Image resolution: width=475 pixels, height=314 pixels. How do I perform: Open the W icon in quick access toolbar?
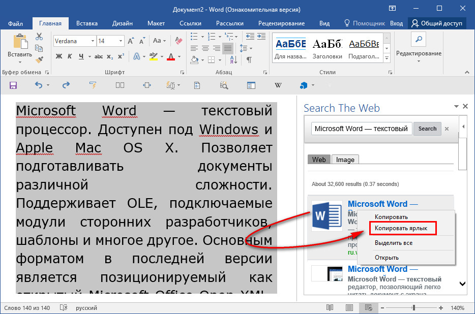(278, 85)
